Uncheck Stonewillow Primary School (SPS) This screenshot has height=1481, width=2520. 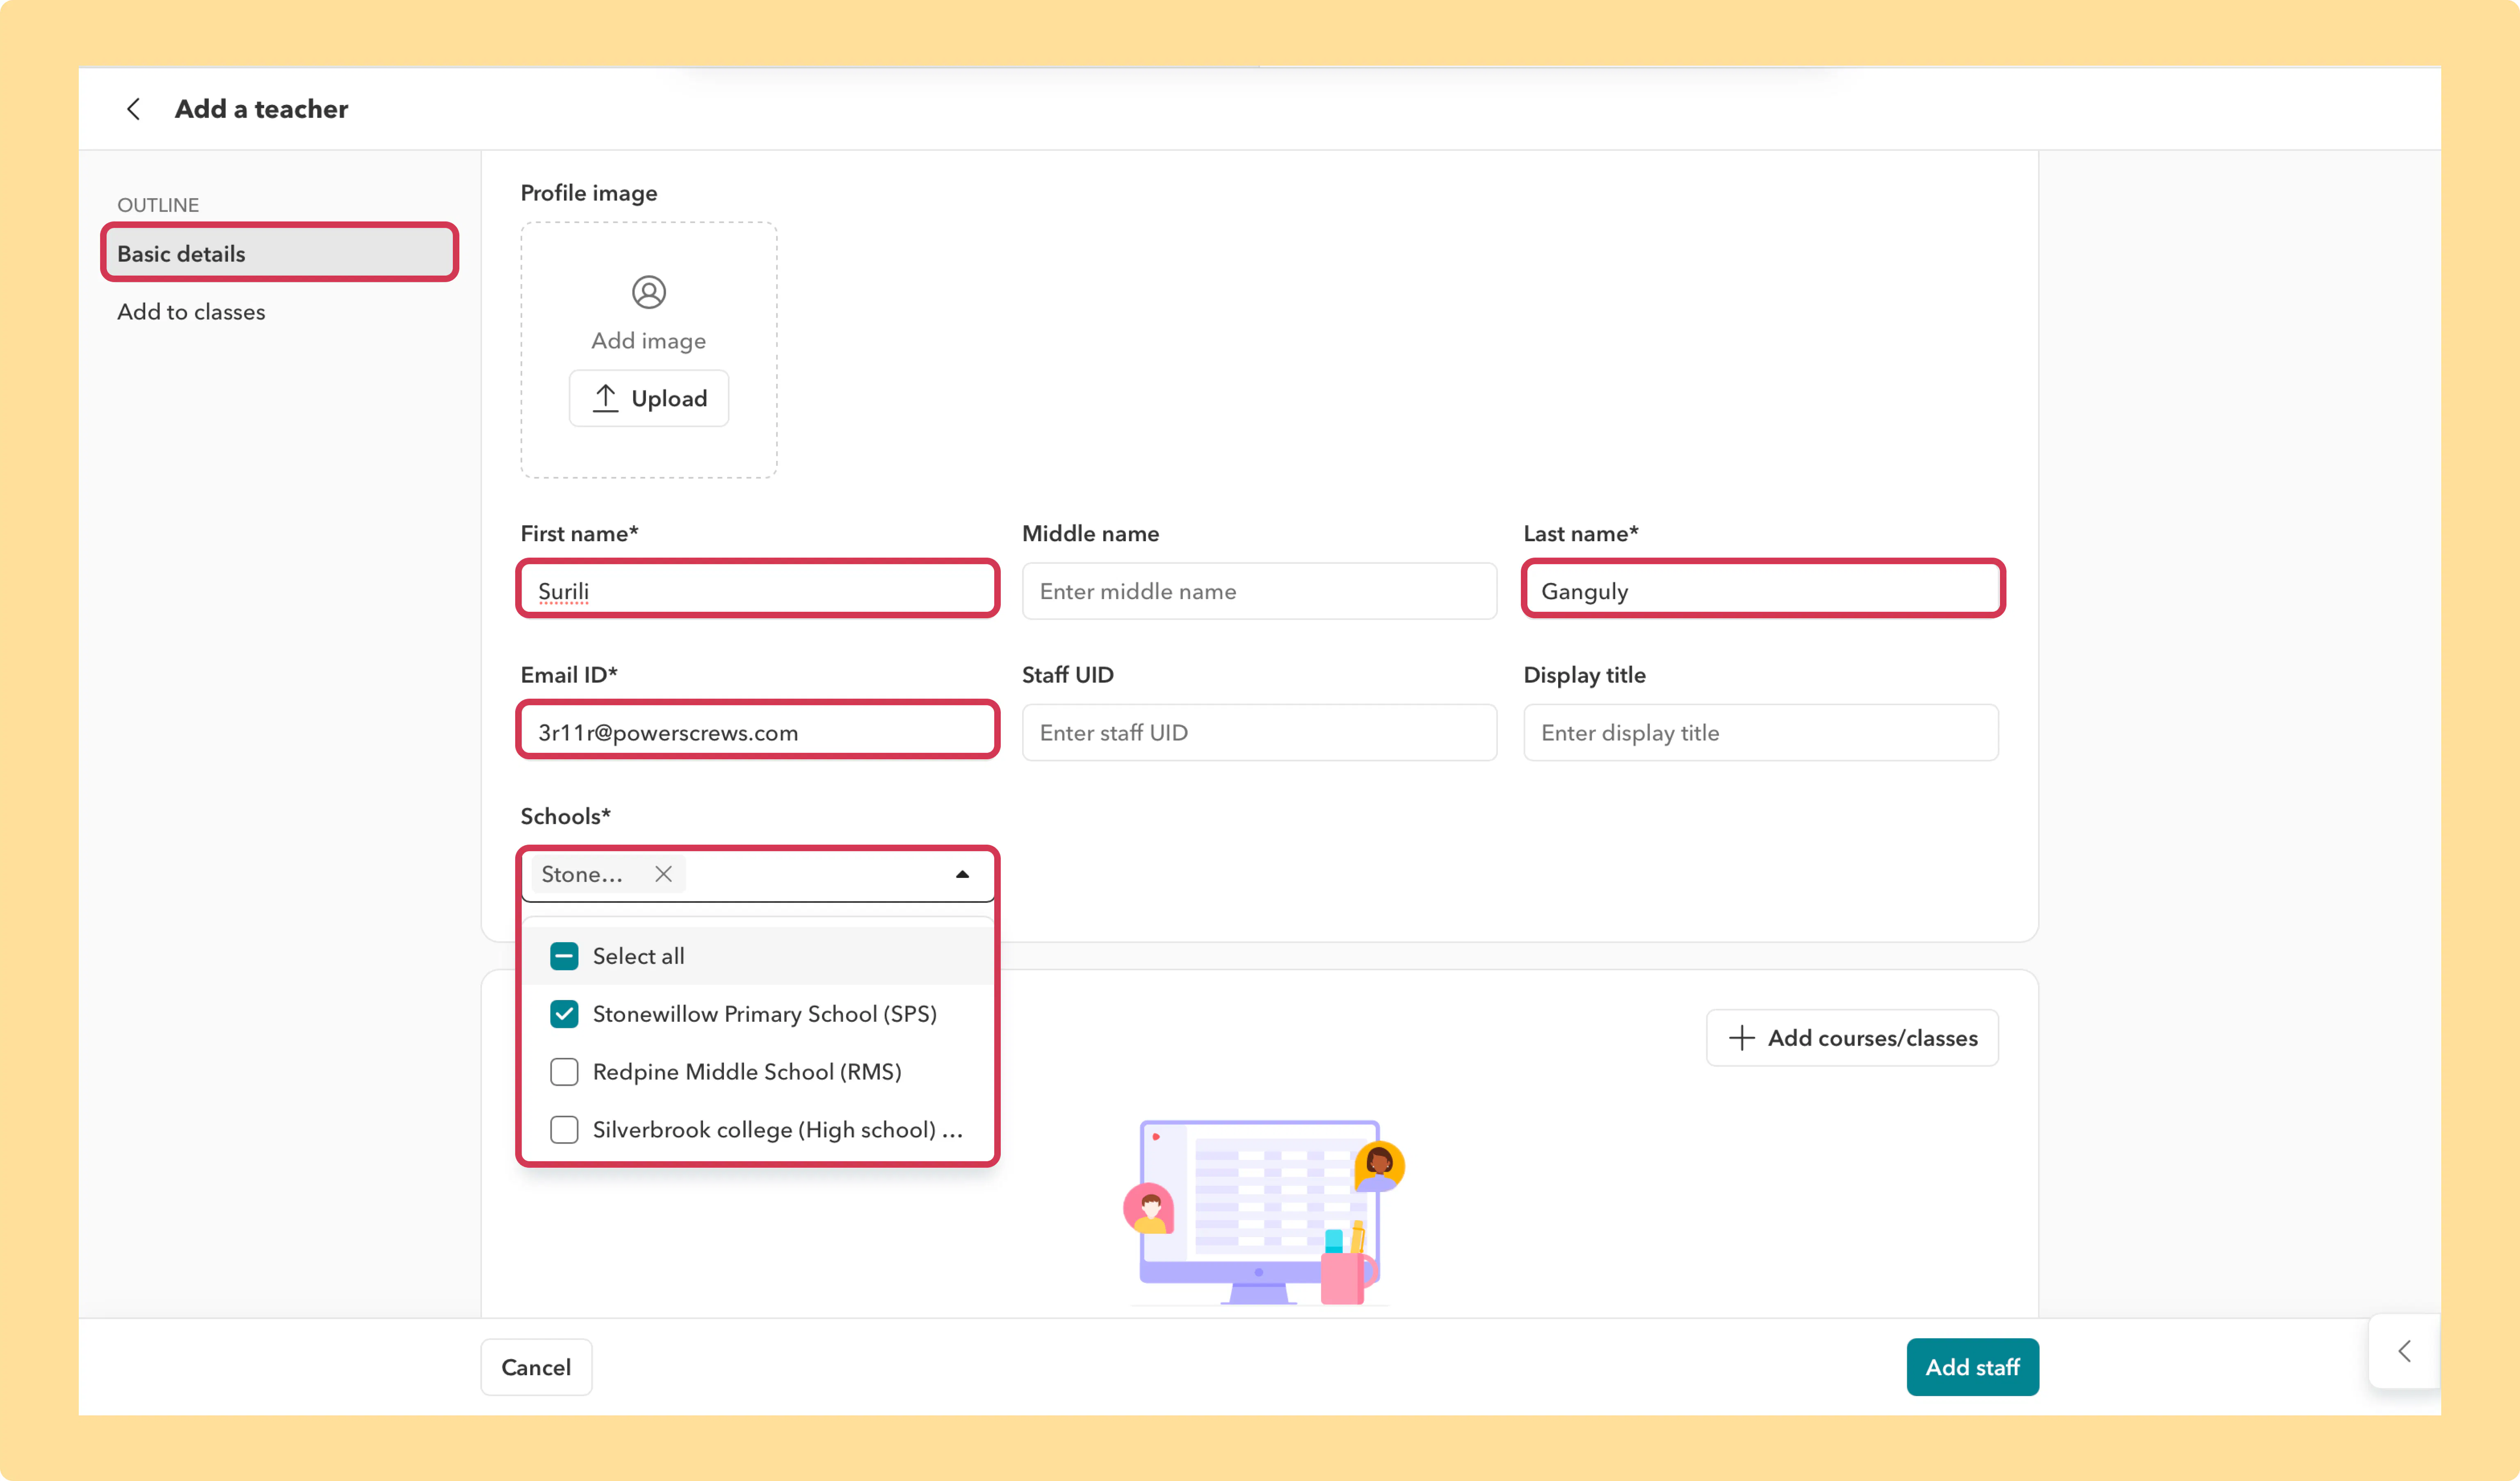click(x=564, y=1014)
